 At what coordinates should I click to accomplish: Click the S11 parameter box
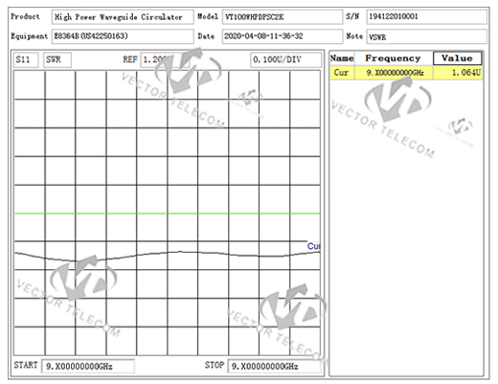[x=26, y=60]
